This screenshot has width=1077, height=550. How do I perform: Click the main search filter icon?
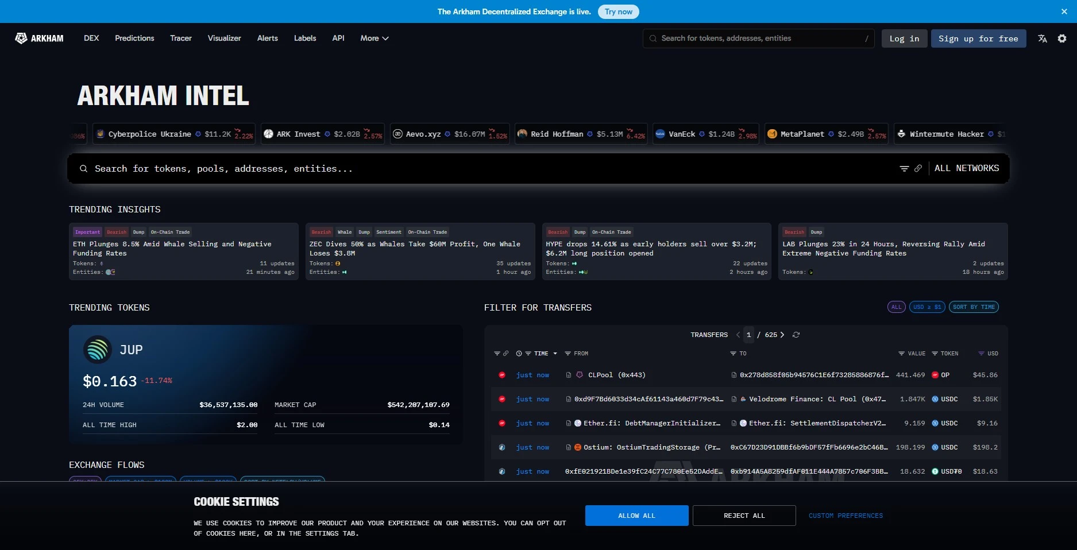pos(904,169)
